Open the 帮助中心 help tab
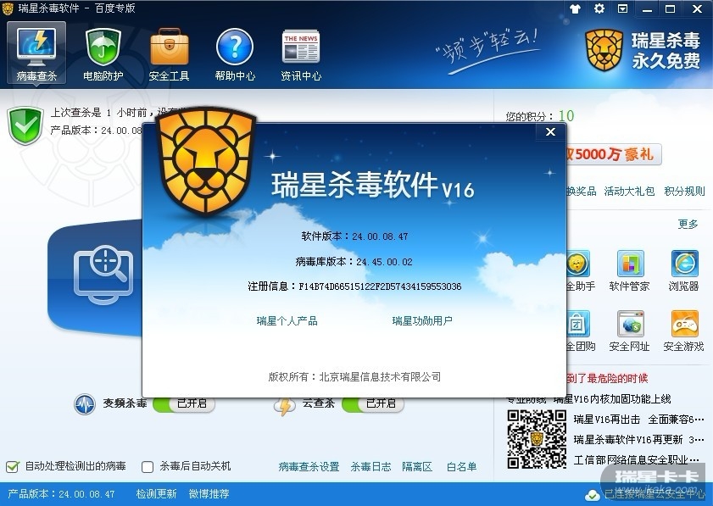Screen dimensions: 713x506 point(235,54)
